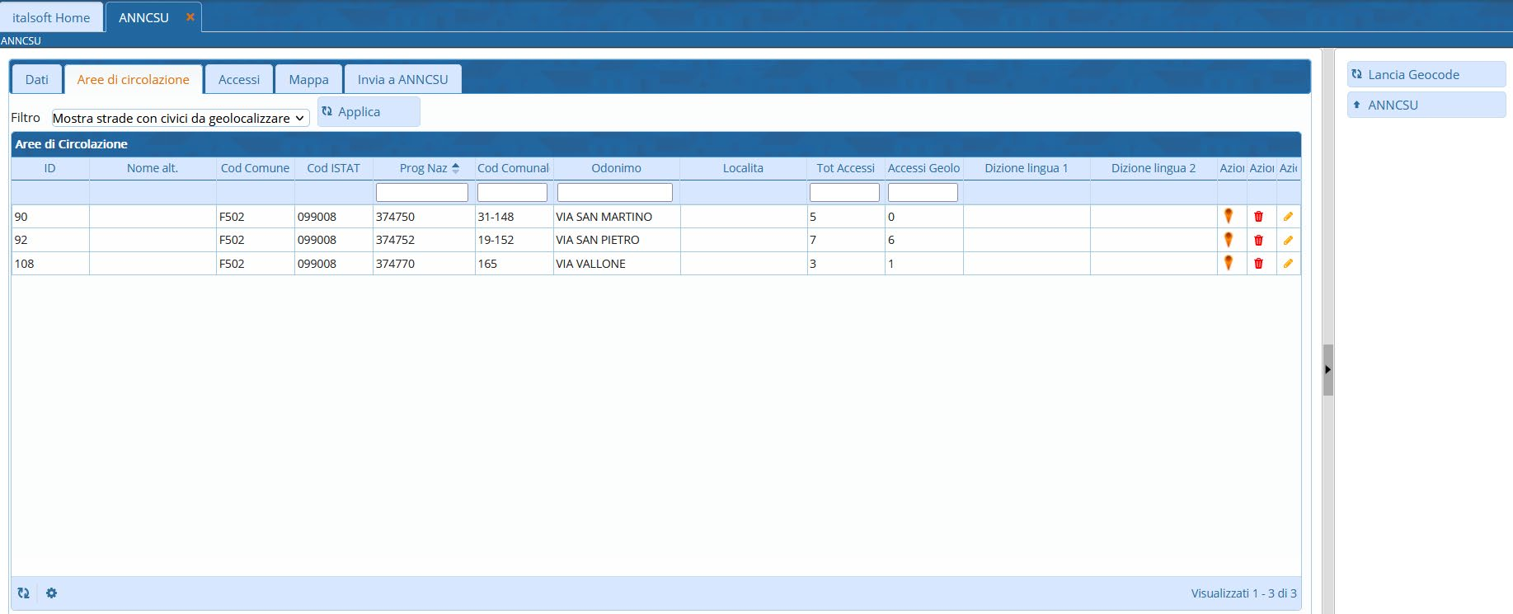Click map pin icon for VIA SAN MARTINO
Viewport: 1513px width, 614px height.
click(x=1229, y=216)
